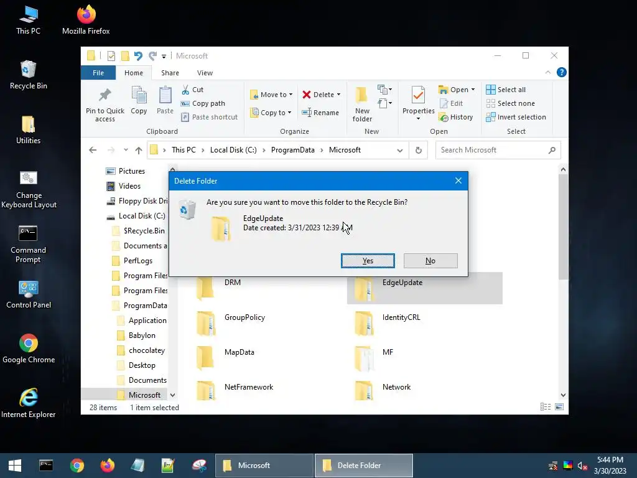Click Paste shortcut in ribbon
The image size is (637, 478).
(x=209, y=117)
